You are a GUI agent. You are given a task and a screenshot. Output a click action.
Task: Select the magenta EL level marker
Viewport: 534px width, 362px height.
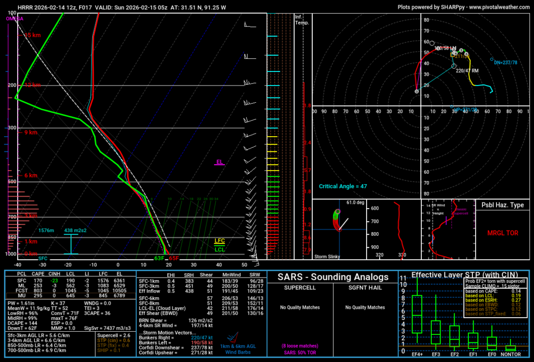[220, 162]
